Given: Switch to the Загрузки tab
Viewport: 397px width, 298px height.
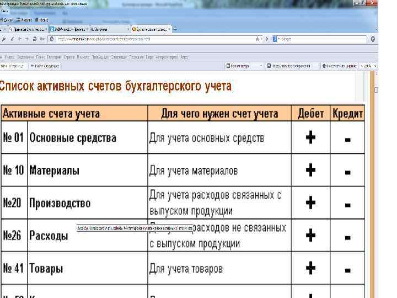Looking at the screenshot, I should (x=109, y=29).
